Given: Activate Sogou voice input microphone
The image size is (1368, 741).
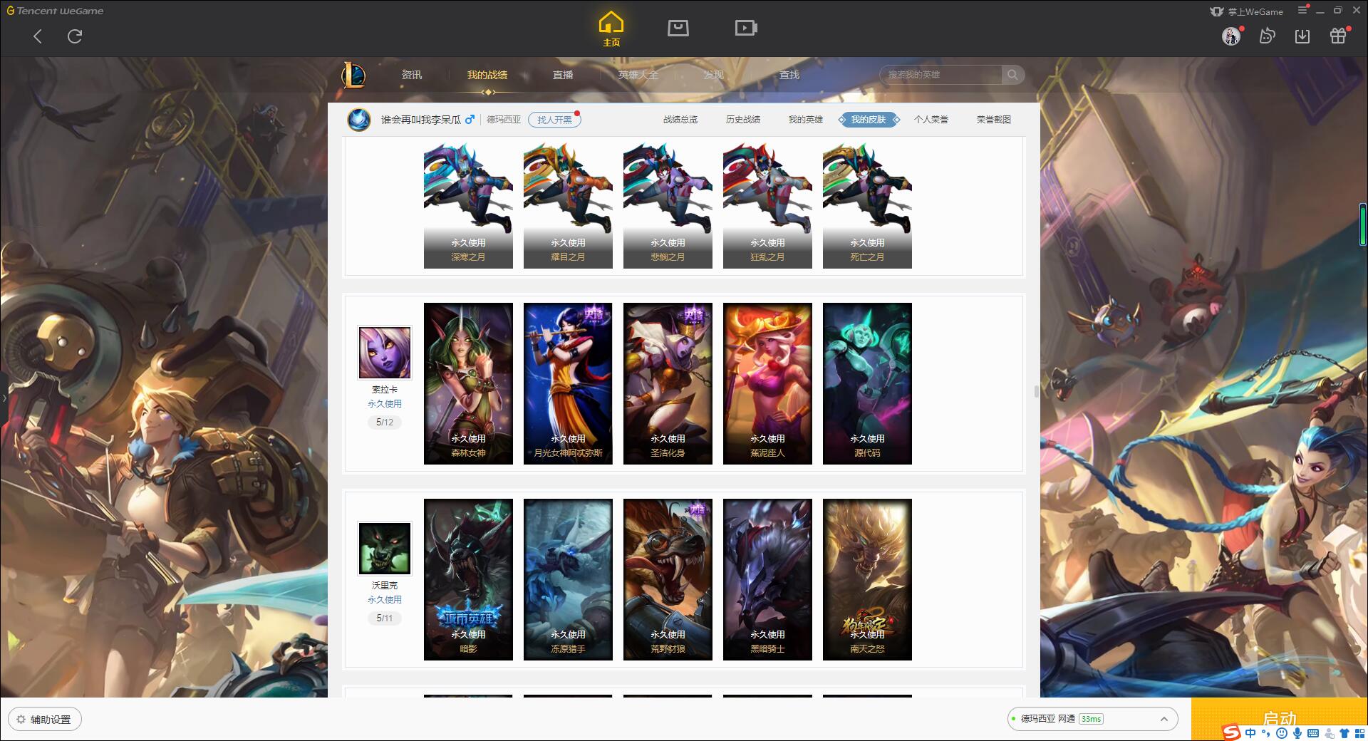Looking at the screenshot, I should tap(1297, 733).
